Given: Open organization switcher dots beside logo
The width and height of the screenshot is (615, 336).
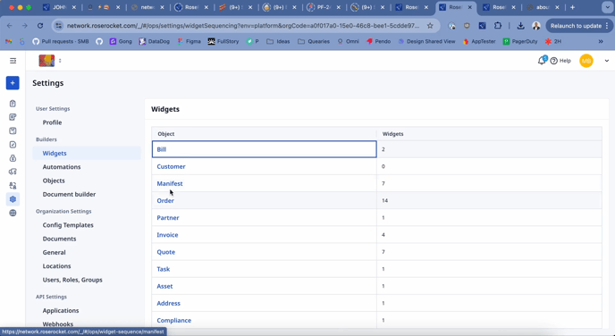Looking at the screenshot, I should click(60, 61).
